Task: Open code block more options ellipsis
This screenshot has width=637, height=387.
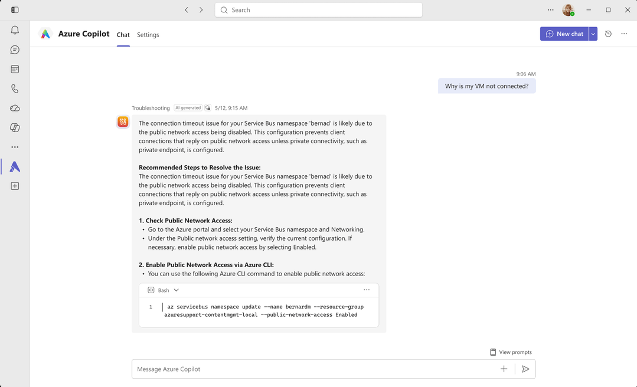Action: (x=367, y=290)
